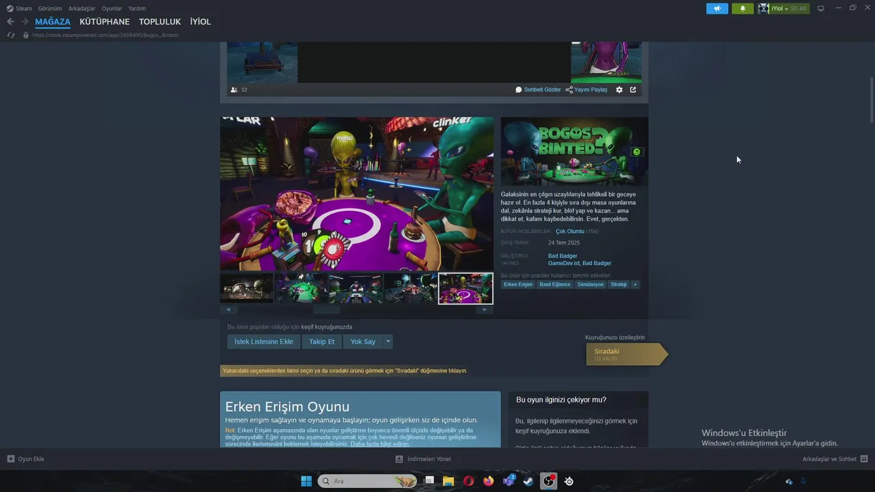Open GameDev.ist publisher link
875x492 pixels.
(x=563, y=263)
